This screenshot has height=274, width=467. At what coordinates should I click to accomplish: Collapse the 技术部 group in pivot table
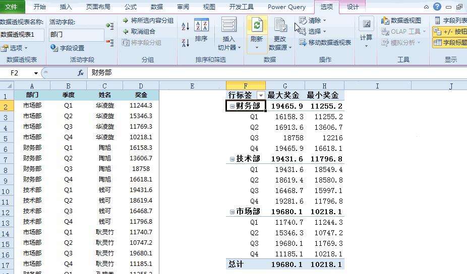[232, 159]
